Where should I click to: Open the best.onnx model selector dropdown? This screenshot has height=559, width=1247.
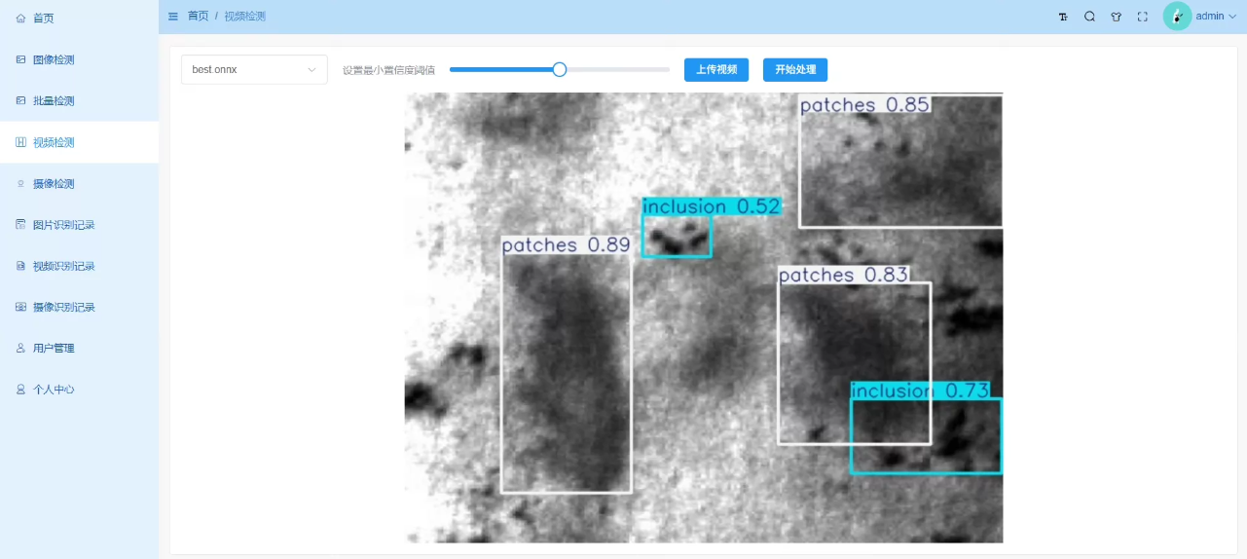coord(254,70)
